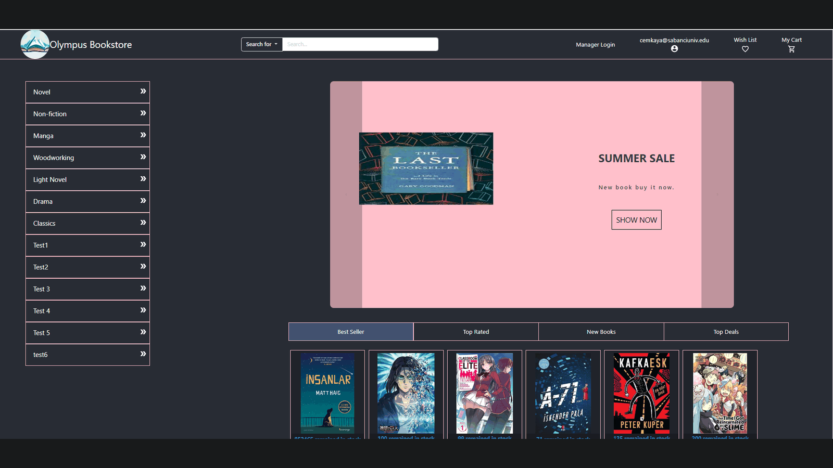
Task: Expand the Drama category chevron
Action: 143,200
